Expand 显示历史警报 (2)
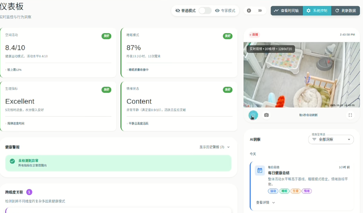Screen dimensions: 363x213 (214, 147)
